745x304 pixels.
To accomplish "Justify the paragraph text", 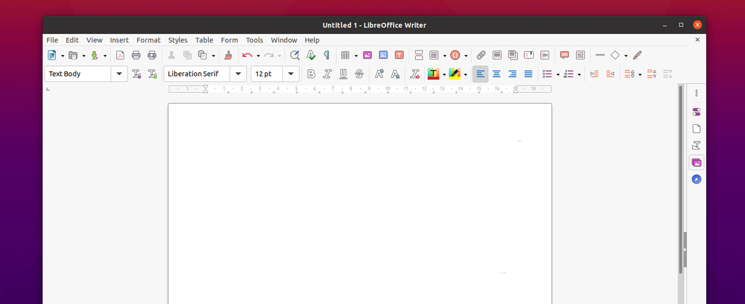I will click(x=528, y=74).
